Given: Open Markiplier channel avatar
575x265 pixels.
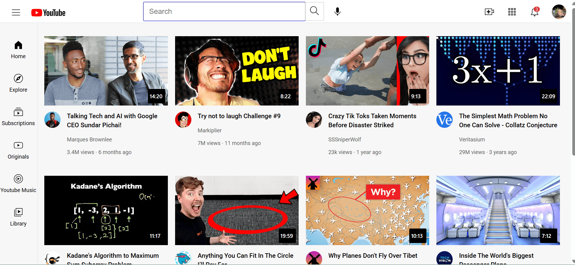Looking at the screenshot, I should click(183, 120).
